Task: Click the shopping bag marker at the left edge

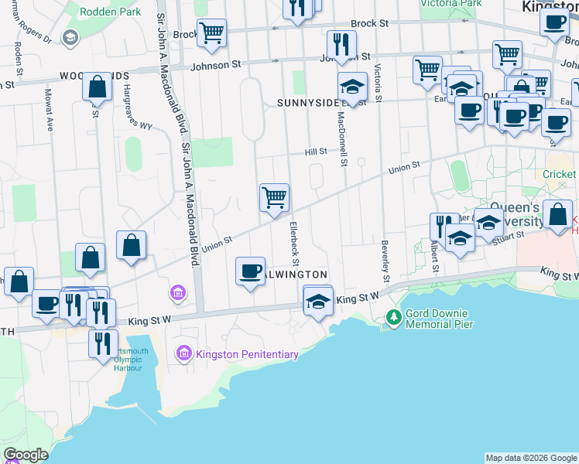Action: point(19,285)
